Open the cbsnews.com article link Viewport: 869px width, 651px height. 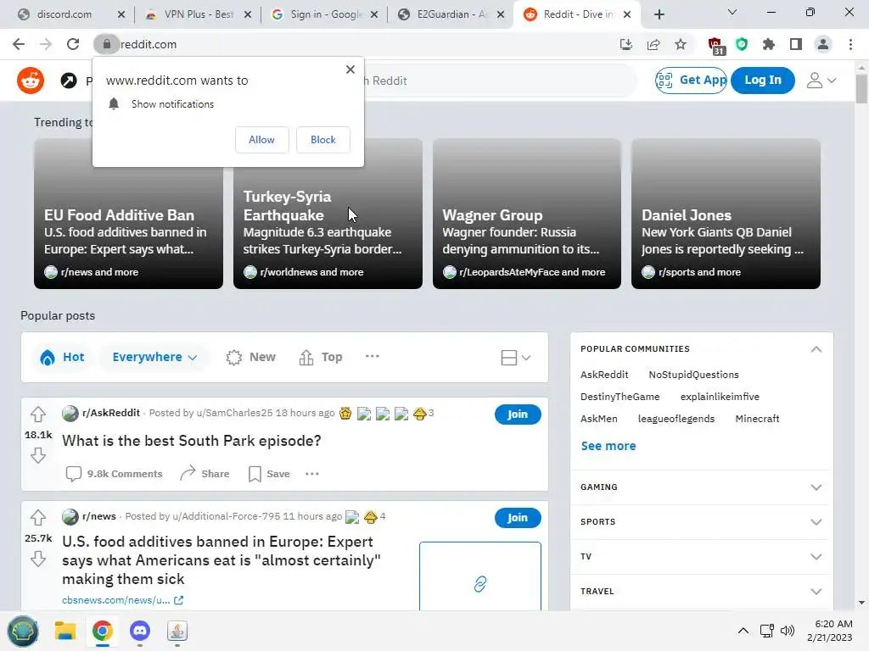122,600
